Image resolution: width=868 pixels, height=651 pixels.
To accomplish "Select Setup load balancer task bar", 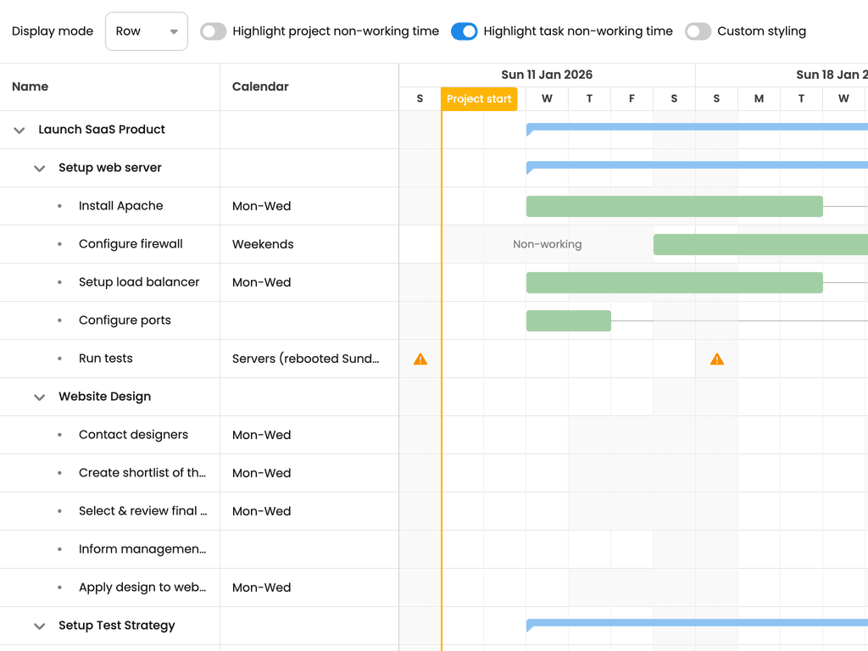I will tap(674, 282).
